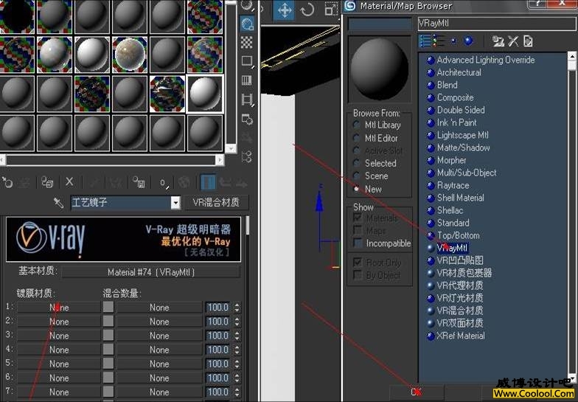
Task: Increase first blend amount spinner value
Action: (237, 304)
